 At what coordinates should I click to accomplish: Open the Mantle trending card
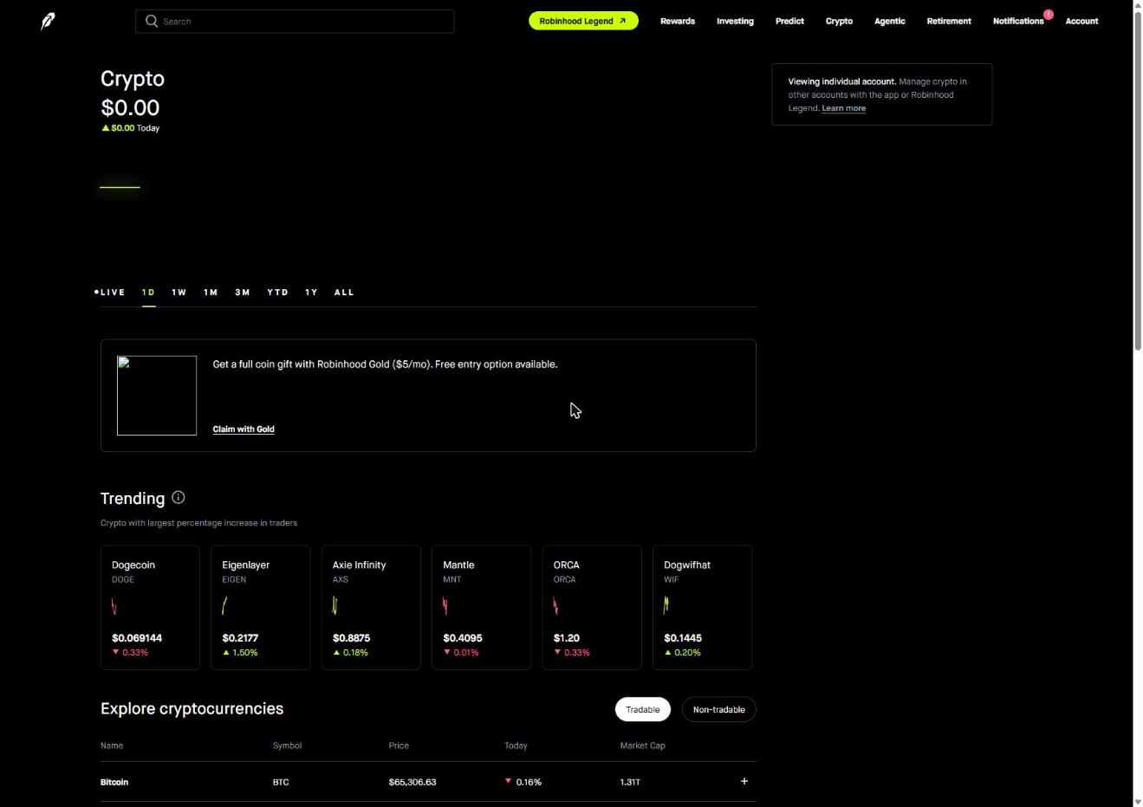click(482, 607)
